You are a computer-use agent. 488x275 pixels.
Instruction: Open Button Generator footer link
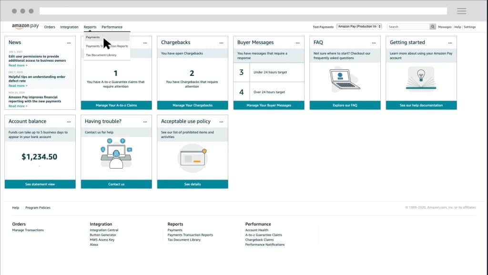click(x=103, y=235)
